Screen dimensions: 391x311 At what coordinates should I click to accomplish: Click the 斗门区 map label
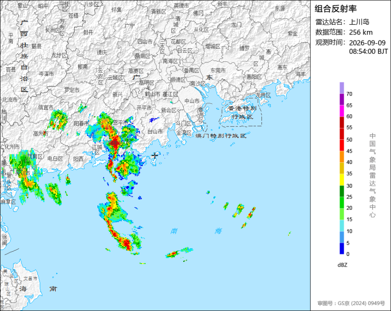183,123
